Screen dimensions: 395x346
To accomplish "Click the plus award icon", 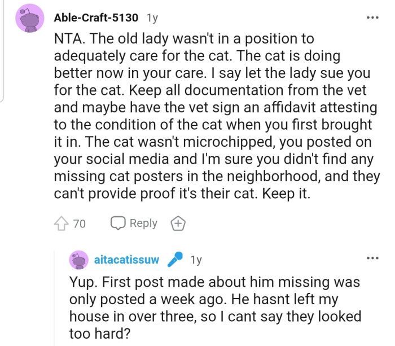I will coord(178,224).
